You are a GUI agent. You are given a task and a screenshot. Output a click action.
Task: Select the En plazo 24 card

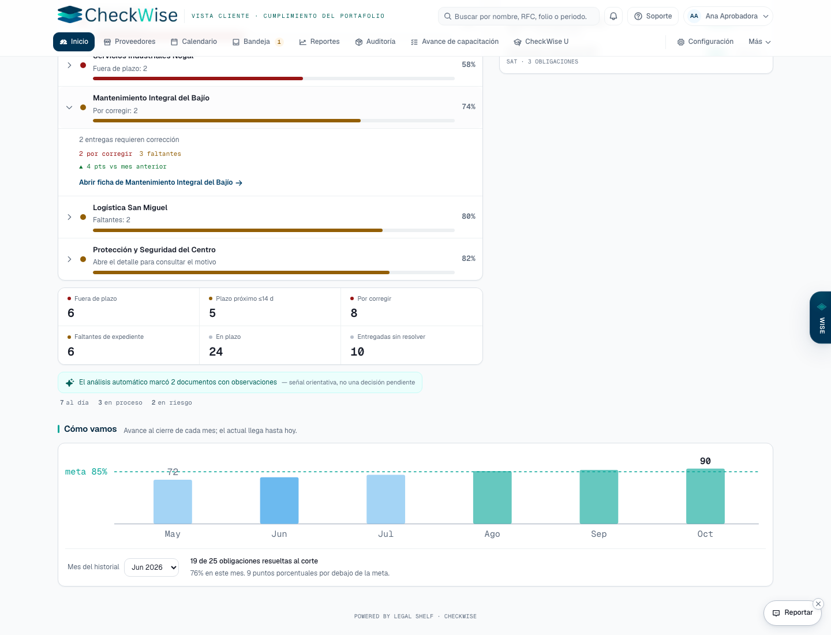tap(270, 345)
